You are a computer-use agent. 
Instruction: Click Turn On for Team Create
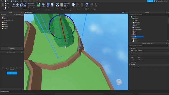point(12,73)
